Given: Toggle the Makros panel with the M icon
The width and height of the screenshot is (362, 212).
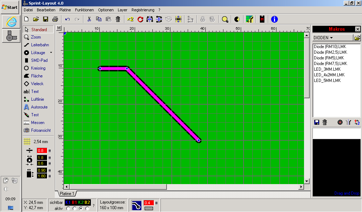Looking at the screenshot, I should tap(262, 19).
